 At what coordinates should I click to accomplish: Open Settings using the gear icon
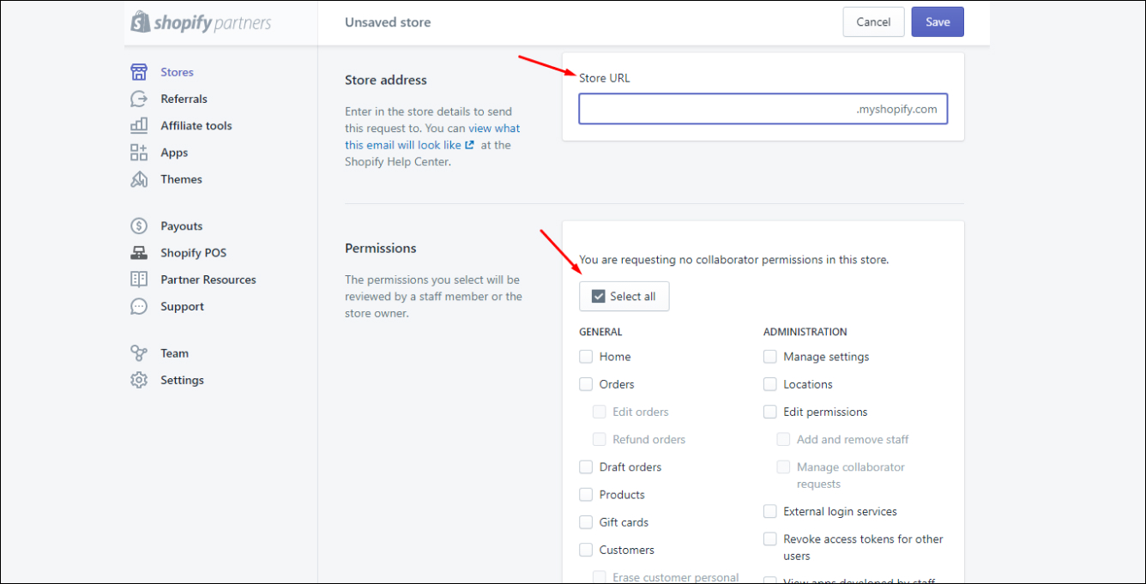point(139,380)
